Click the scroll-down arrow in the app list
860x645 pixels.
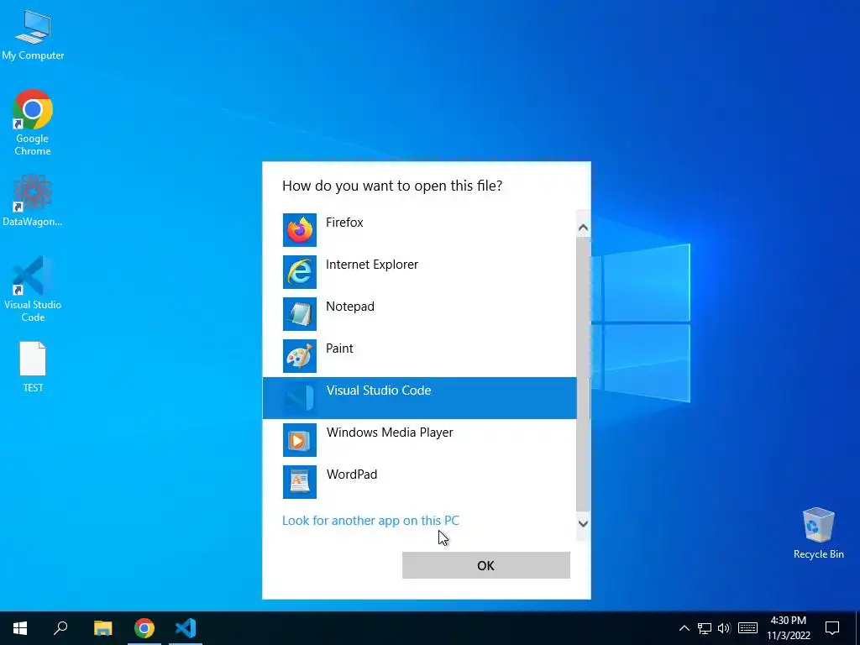pos(583,524)
